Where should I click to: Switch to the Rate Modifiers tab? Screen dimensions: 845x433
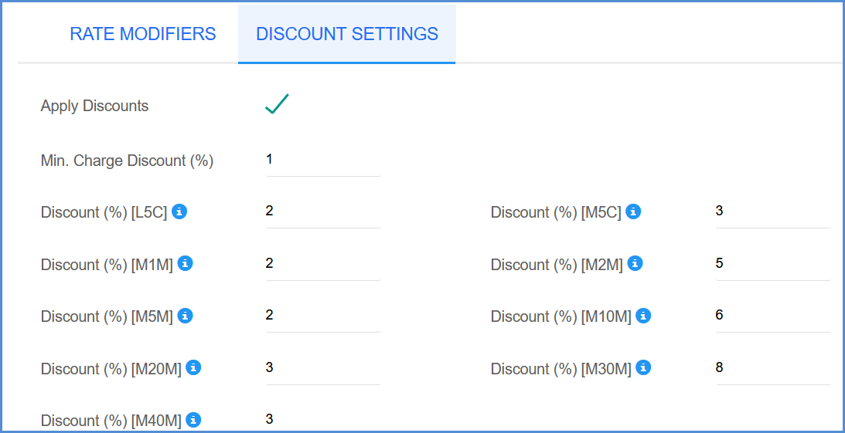click(143, 34)
